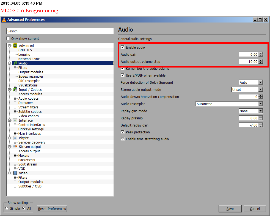Increase Audio desynchronization compensation value
The height and width of the screenshot is (216, 270).
261,96
